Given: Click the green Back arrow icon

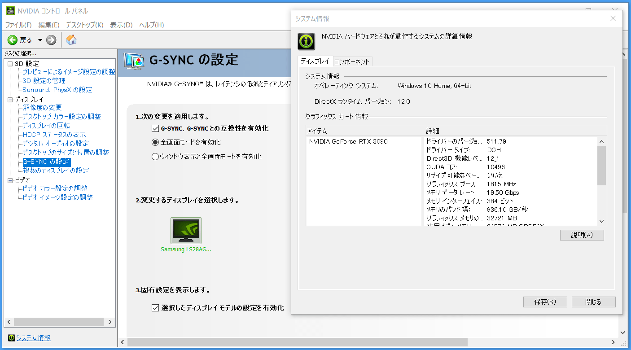Looking at the screenshot, I should pos(13,40).
